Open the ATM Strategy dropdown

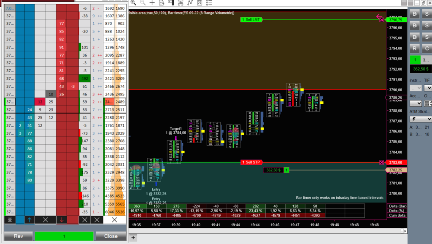(421, 119)
